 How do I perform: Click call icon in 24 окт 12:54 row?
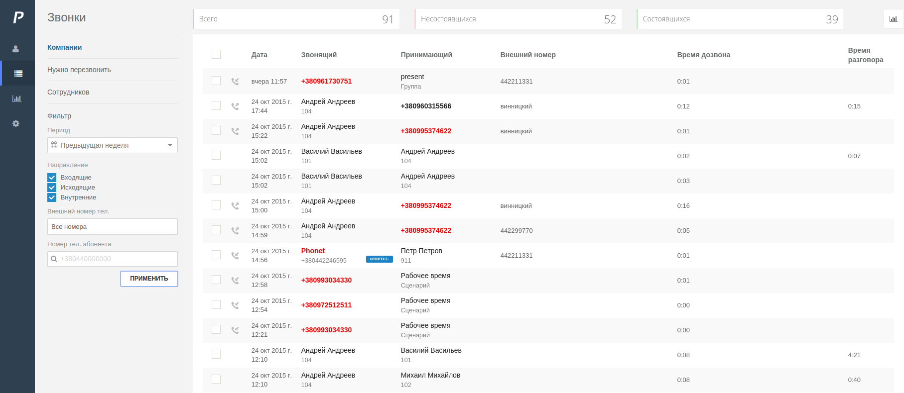coord(235,305)
